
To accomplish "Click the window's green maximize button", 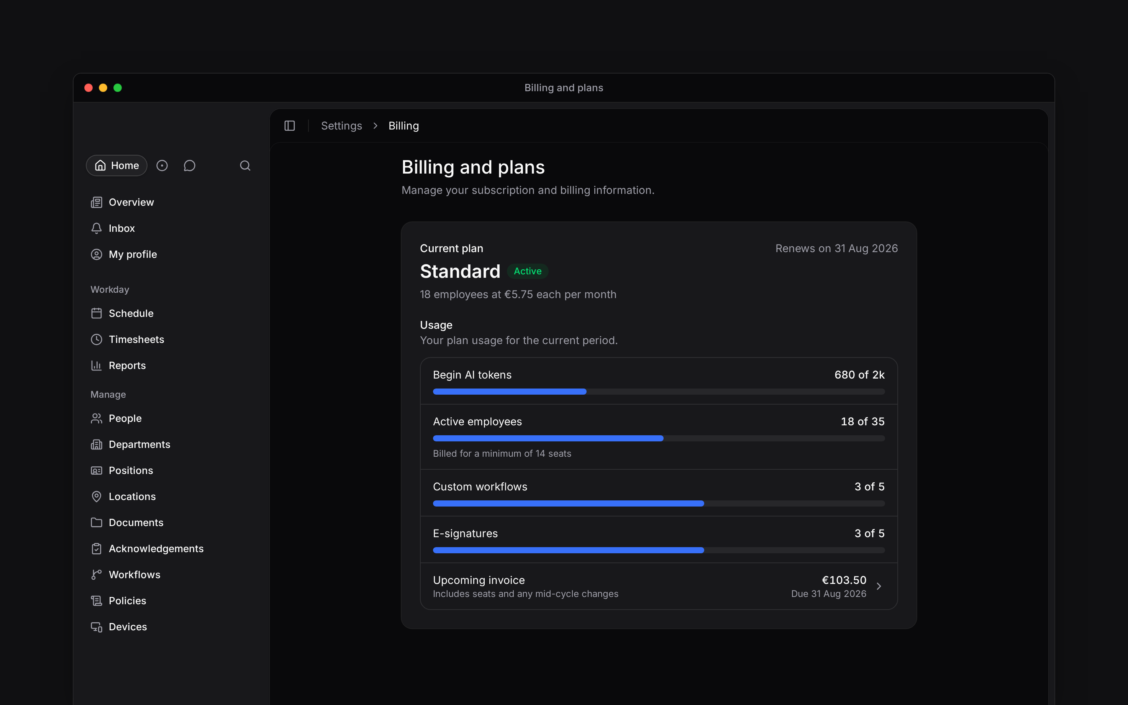I will pyautogui.click(x=118, y=88).
